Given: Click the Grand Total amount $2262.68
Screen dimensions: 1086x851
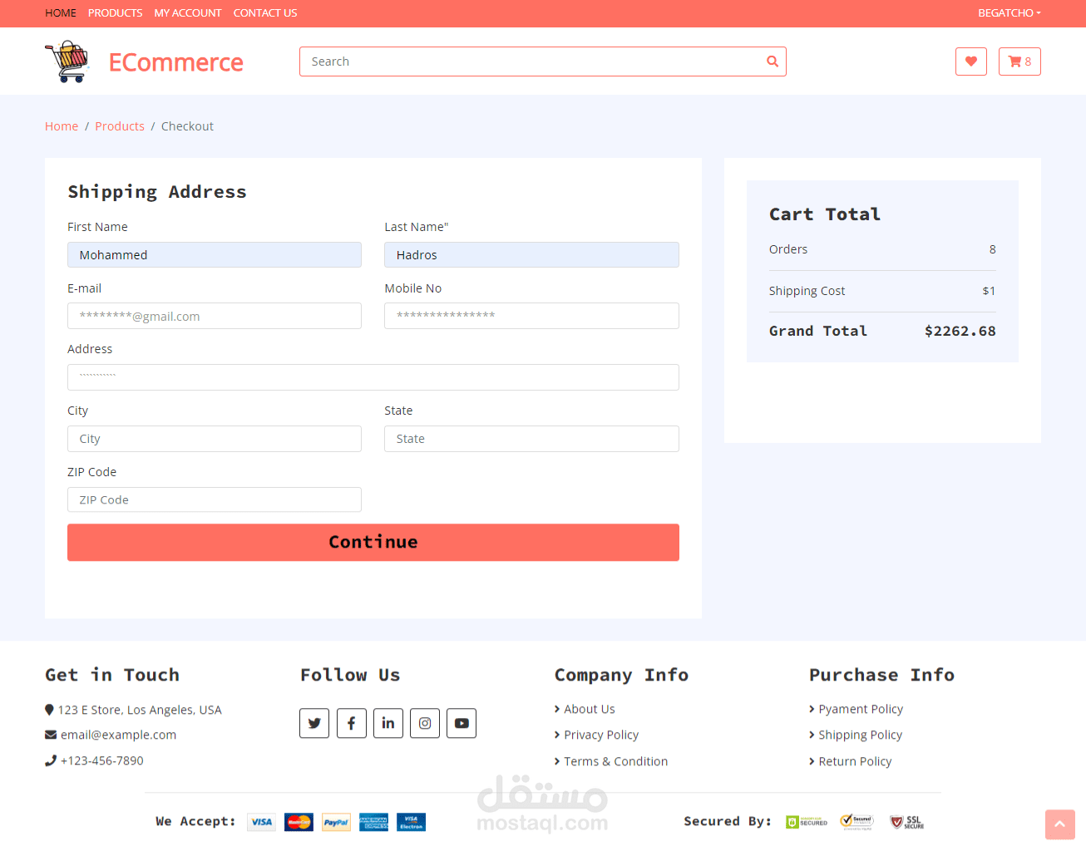Looking at the screenshot, I should coord(960,331).
